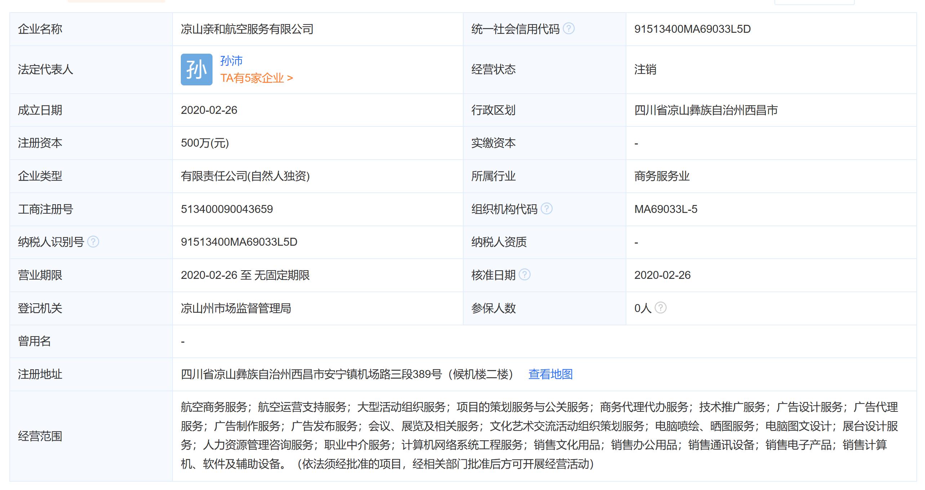Select company type 有限责任公司(自然人独资)
This screenshot has height=490, width=925.
pyautogui.click(x=245, y=176)
